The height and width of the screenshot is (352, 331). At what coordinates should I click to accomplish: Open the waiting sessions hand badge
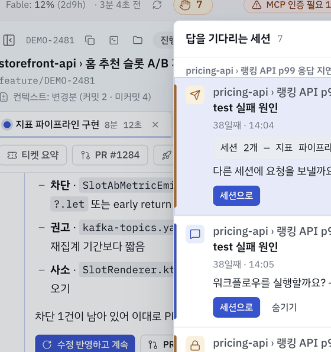(x=193, y=5)
